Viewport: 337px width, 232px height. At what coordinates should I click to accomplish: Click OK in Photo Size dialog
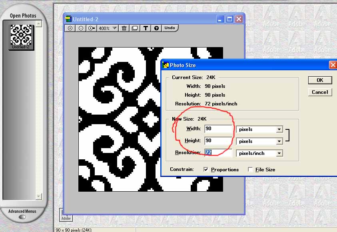tap(320, 80)
